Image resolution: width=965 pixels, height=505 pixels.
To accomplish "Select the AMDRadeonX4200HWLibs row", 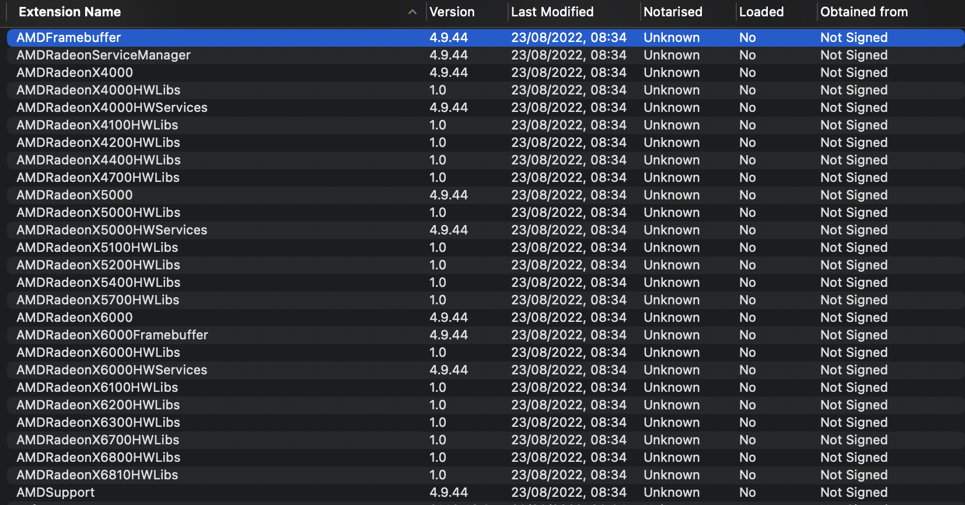I will point(485,142).
